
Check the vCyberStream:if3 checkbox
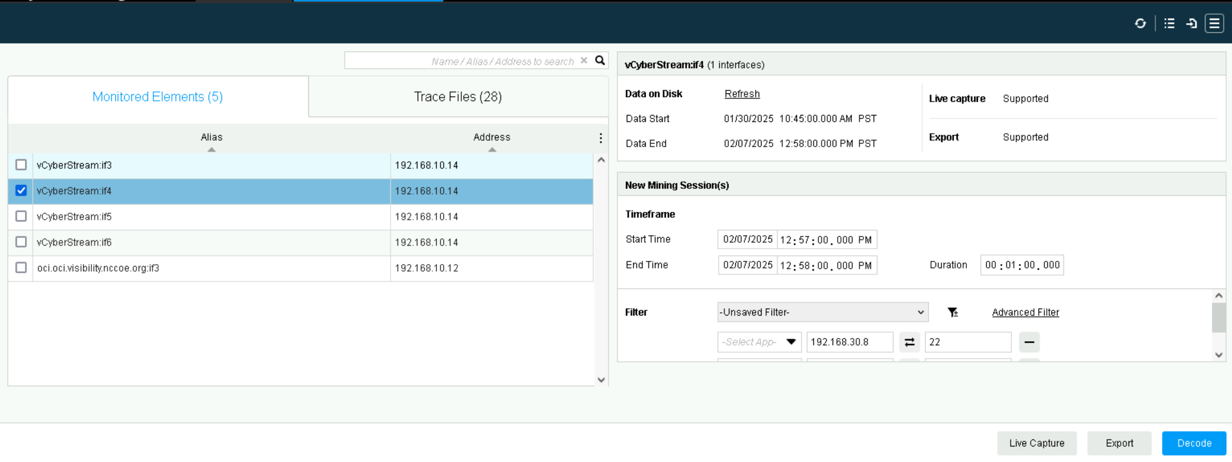tap(21, 165)
